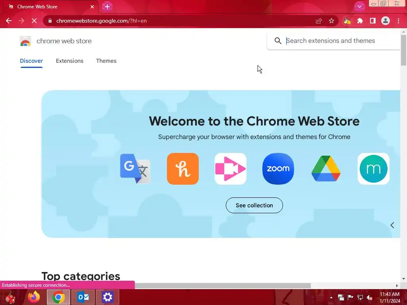Open Firefox from the taskbar
Viewport: 407px width, 305px height.
coord(34,297)
